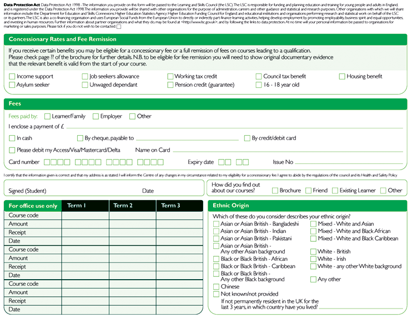Click first Course code cell under Term 1

click(x=85, y=215)
